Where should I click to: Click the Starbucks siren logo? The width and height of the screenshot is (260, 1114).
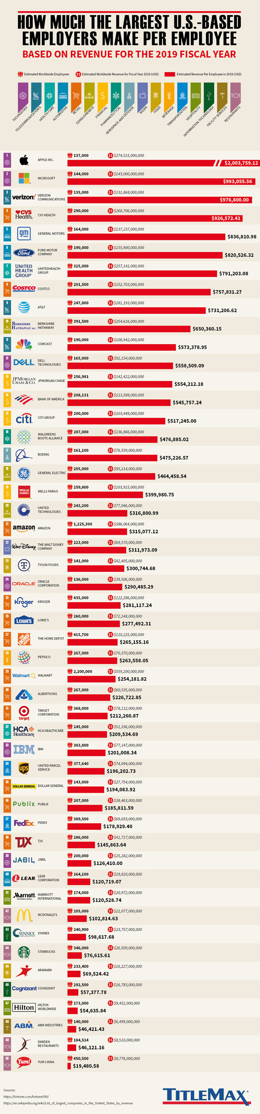24,952
